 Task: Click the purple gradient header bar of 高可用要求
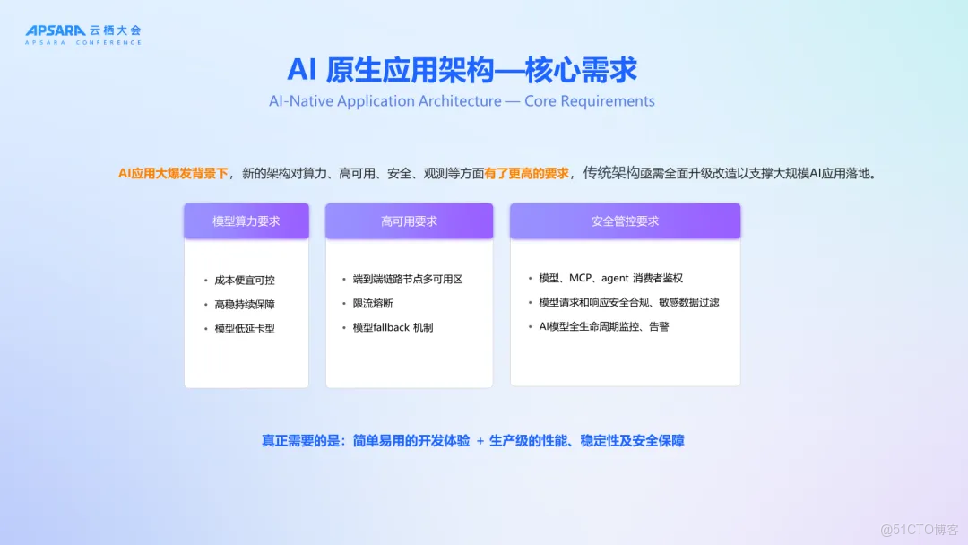[409, 221]
